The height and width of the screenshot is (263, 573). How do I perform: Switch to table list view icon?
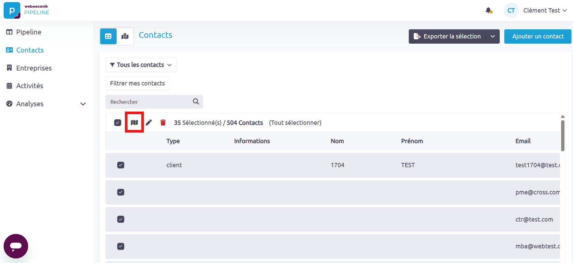(x=108, y=36)
